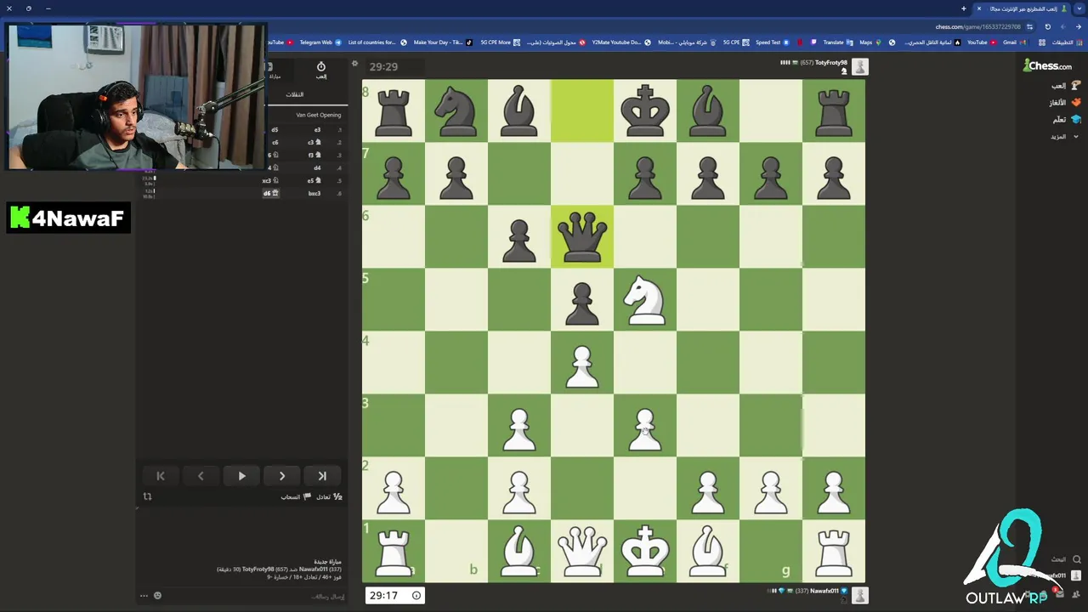The height and width of the screenshot is (612, 1088).
Task: Select move bxc3 in the move list
Action: pyautogui.click(x=314, y=193)
